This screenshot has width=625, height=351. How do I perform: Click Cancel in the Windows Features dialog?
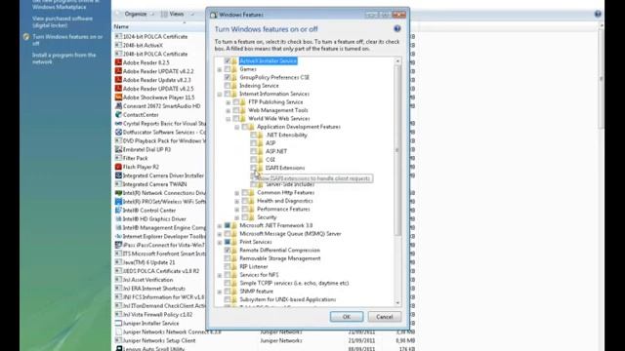click(384, 317)
